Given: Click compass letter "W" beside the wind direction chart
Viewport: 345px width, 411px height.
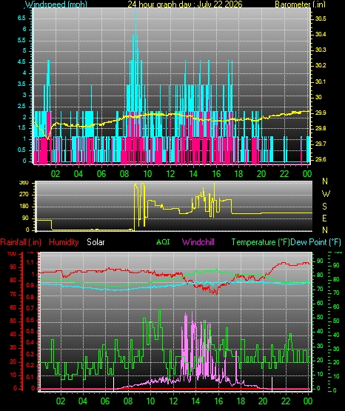Looking at the screenshot, I should (326, 194).
